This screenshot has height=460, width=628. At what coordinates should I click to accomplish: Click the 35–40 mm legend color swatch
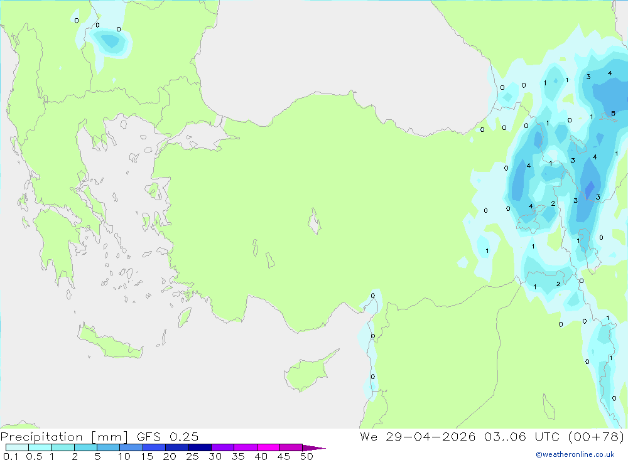coord(246,447)
